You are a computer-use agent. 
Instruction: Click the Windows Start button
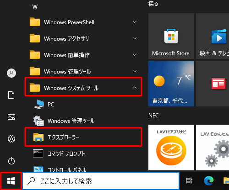tap(11, 181)
